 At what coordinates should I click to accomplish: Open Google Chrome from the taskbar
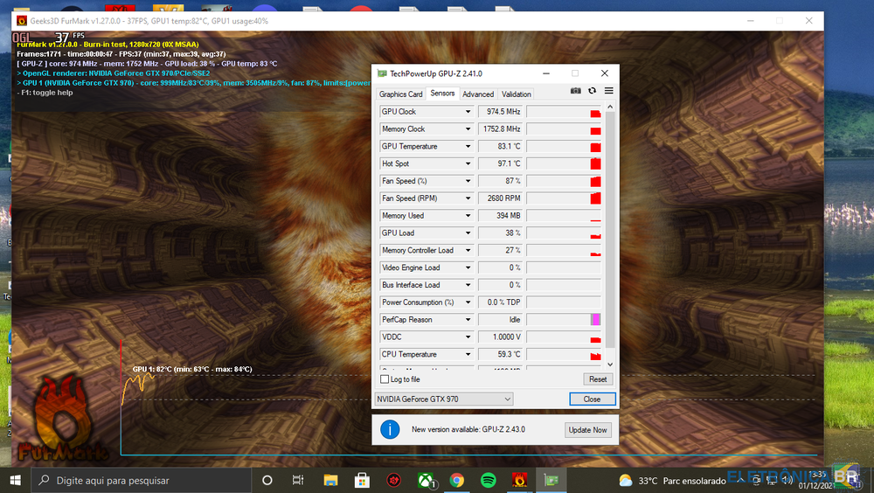click(x=456, y=480)
